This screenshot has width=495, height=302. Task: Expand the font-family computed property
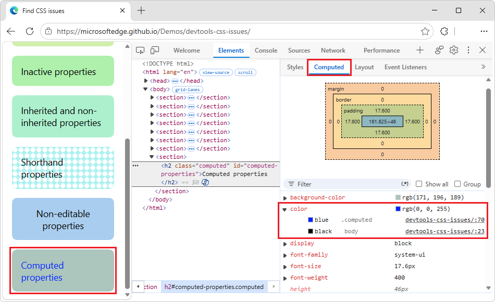click(x=284, y=255)
